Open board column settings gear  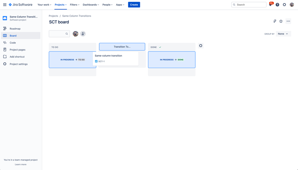click(201, 46)
